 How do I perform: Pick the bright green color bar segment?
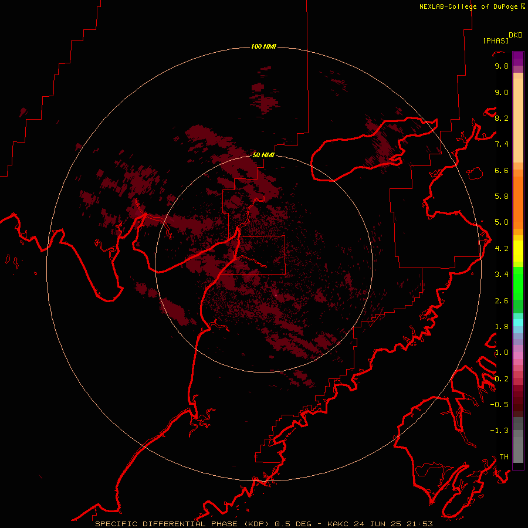tap(518, 283)
